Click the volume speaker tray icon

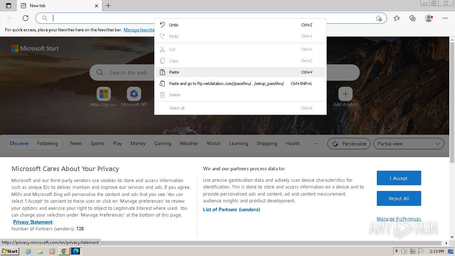(404, 251)
